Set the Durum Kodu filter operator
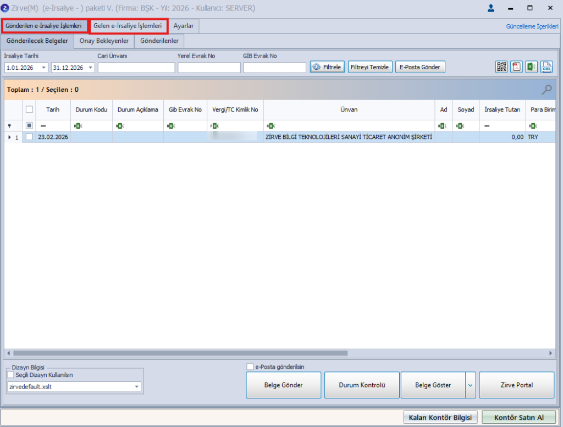 [x=78, y=126]
